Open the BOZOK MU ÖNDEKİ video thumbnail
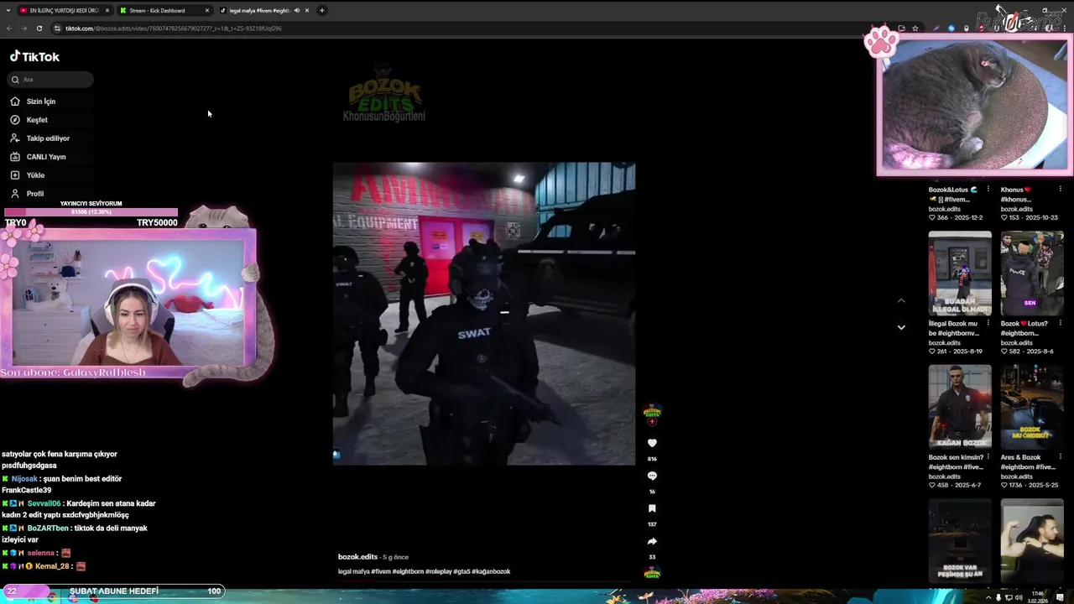The height and width of the screenshot is (604, 1074). click(x=1032, y=407)
